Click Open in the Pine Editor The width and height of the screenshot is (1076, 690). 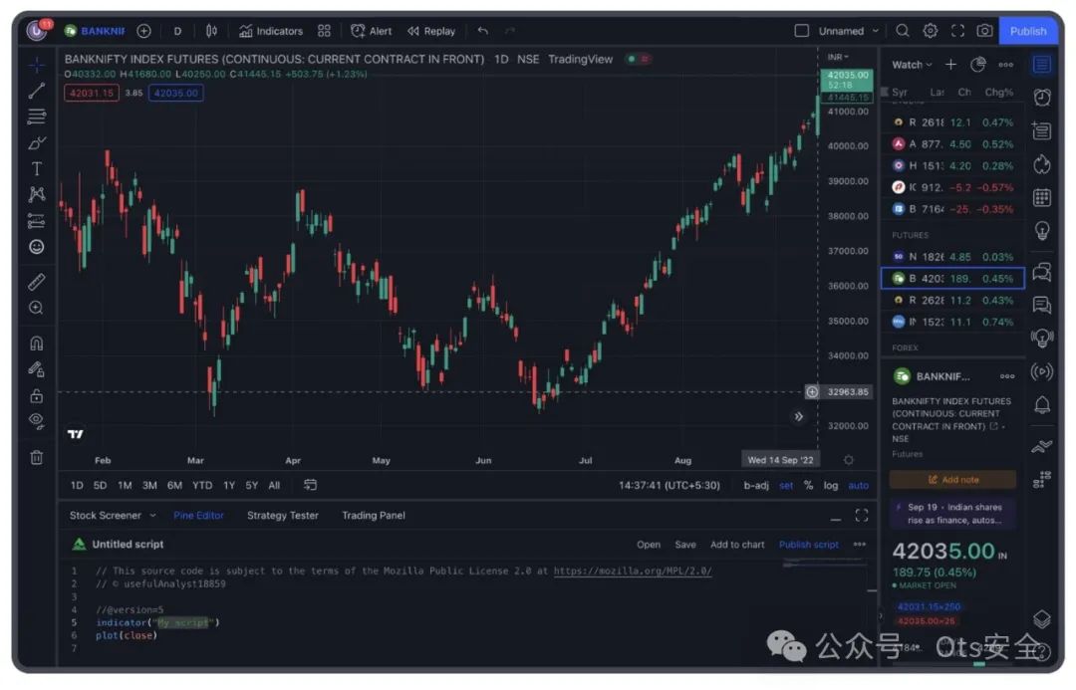[x=649, y=546]
